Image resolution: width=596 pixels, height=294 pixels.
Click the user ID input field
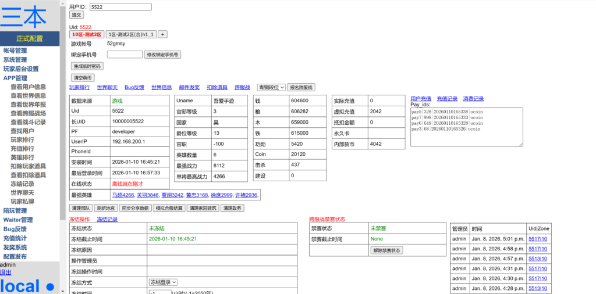coord(120,7)
